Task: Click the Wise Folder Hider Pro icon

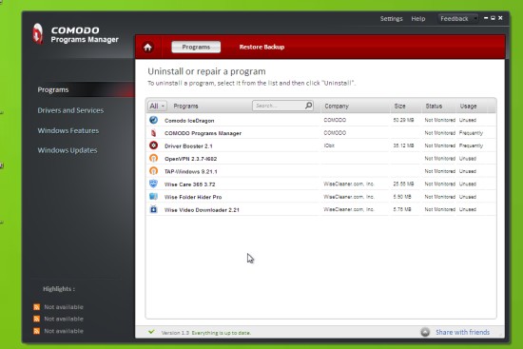Action: coord(153,197)
